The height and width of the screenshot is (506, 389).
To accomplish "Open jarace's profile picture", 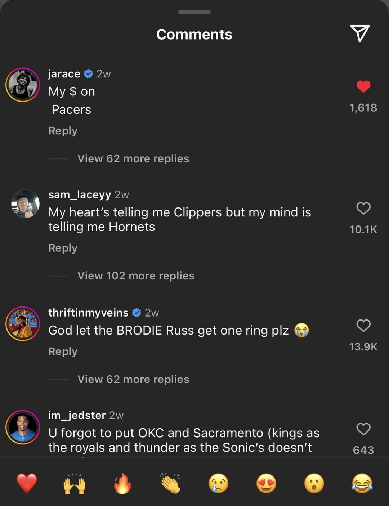I will [23, 85].
